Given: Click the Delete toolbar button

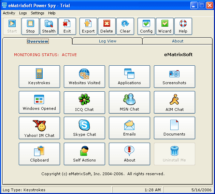Looking at the screenshot, I should pos(106,26).
